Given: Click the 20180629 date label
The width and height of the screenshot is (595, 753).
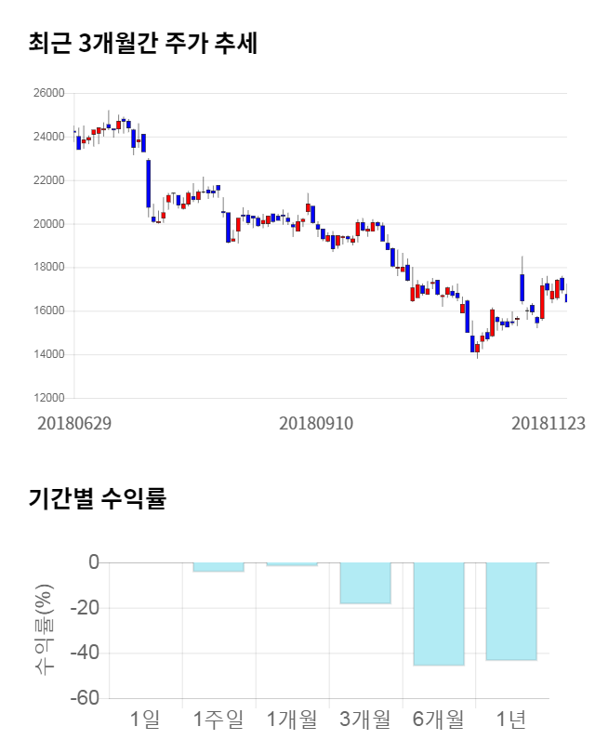Looking at the screenshot, I should pyautogui.click(x=74, y=423).
